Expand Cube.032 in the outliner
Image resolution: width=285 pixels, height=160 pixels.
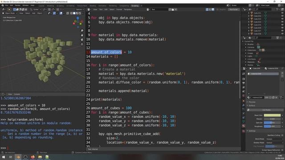(x=248, y=16)
